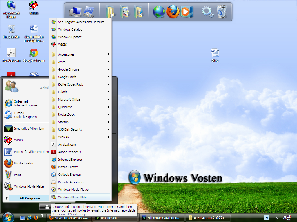Open WISIS in Start menu recent list

point(26,140)
